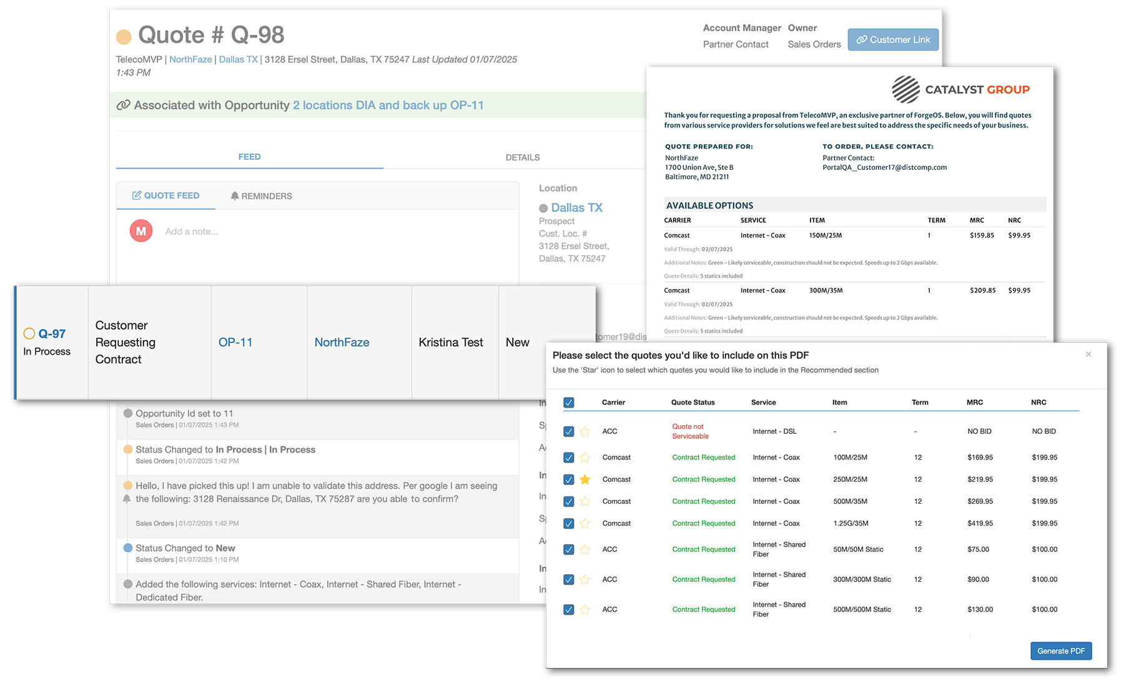Screen dimensions: 1124x686
Task: Uncheck the ACC Internet - DSL quote checkbox
Action: (569, 431)
